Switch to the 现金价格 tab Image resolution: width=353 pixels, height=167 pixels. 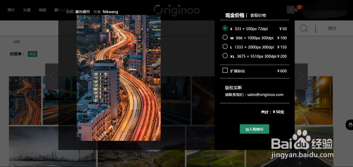click(235, 15)
